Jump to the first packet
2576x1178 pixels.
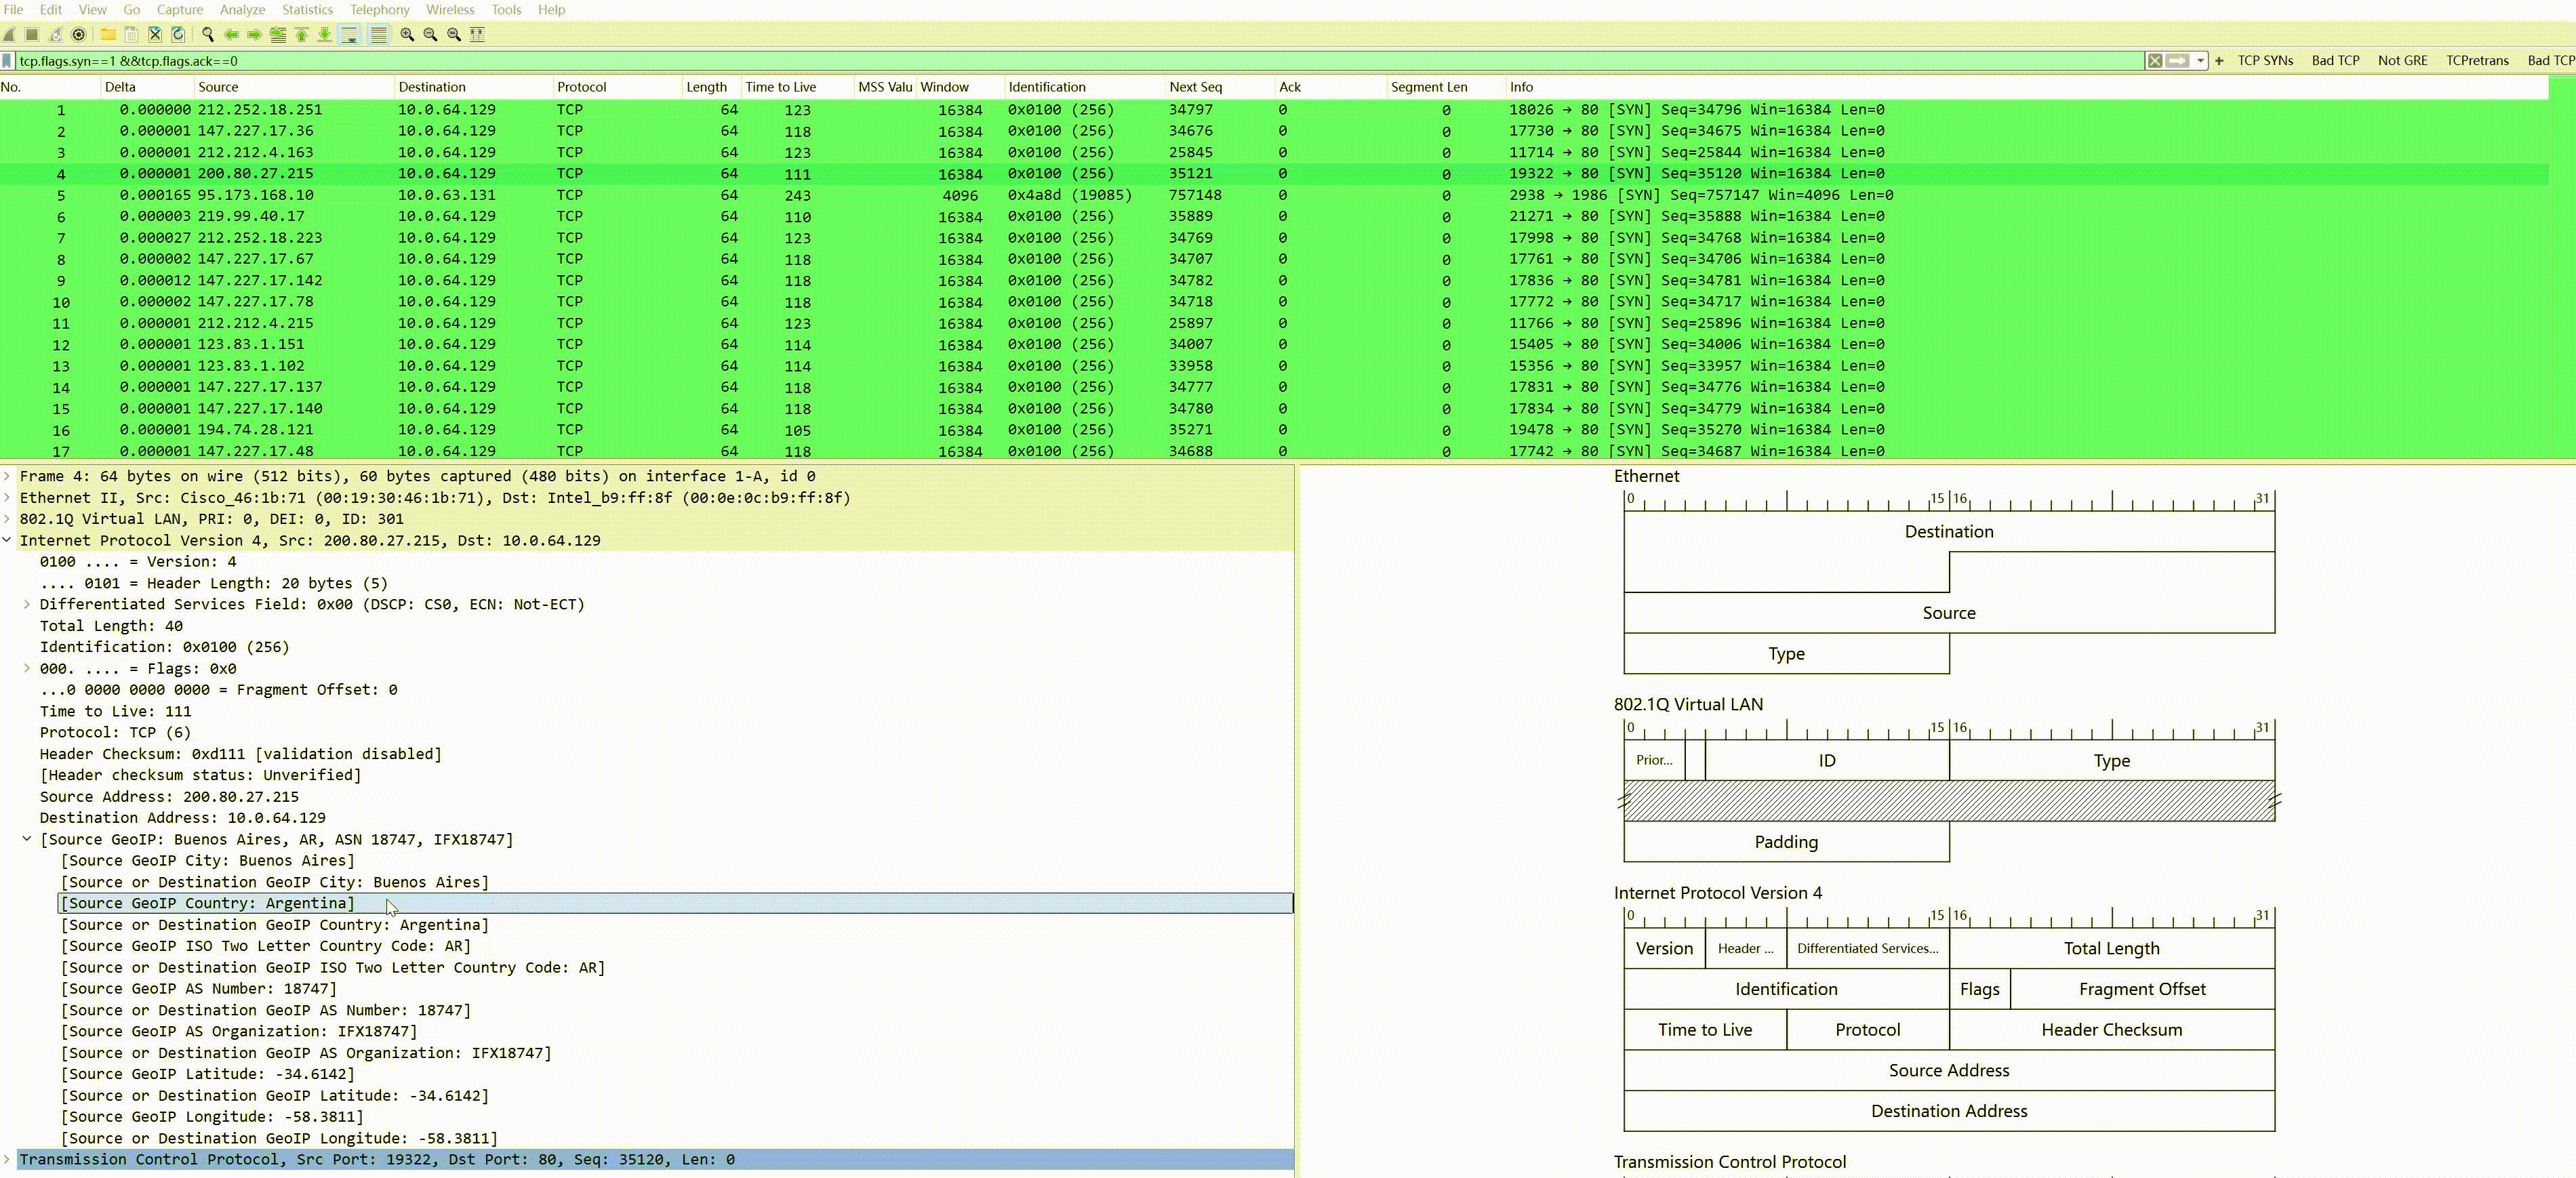pos(301,34)
